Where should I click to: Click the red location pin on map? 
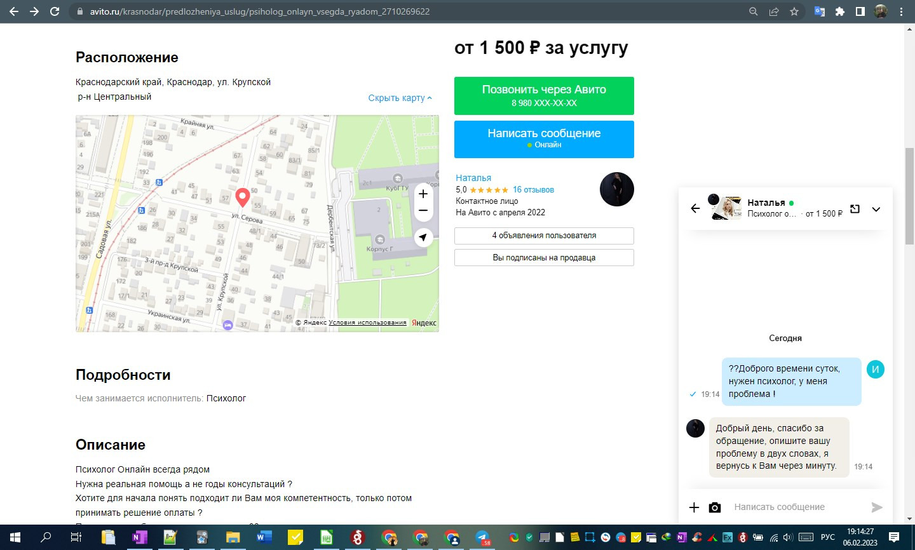242,197
